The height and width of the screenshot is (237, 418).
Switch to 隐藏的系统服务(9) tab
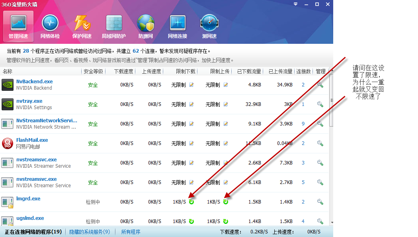tap(90, 232)
